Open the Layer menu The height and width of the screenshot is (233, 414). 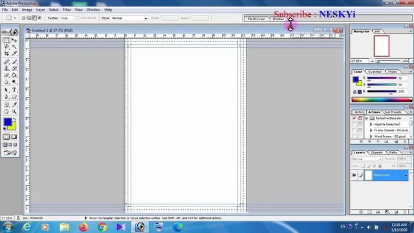click(40, 10)
